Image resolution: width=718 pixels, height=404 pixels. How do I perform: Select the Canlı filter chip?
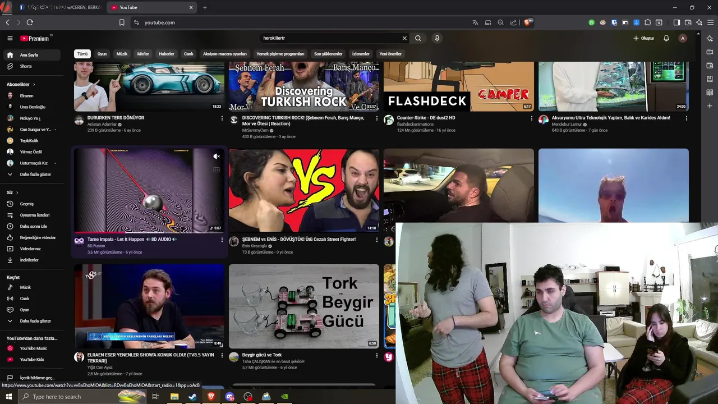click(x=188, y=54)
